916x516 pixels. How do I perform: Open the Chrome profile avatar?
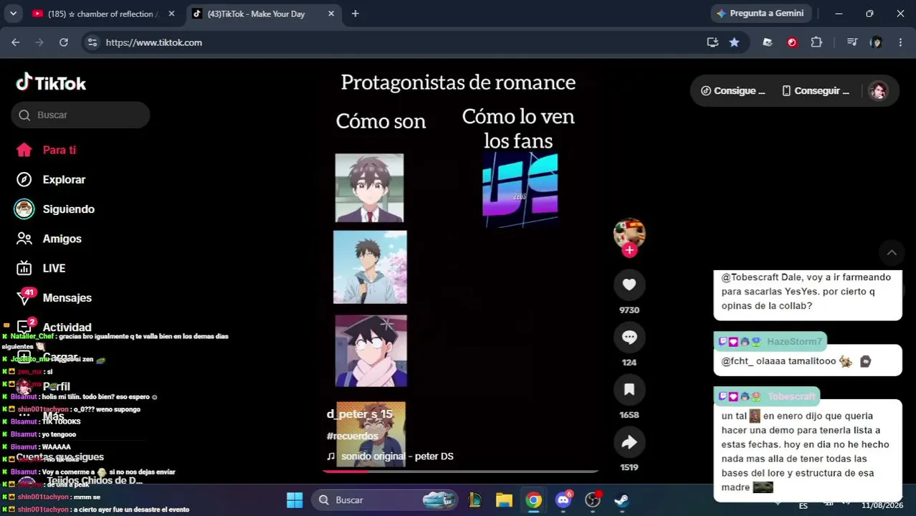pos(876,42)
